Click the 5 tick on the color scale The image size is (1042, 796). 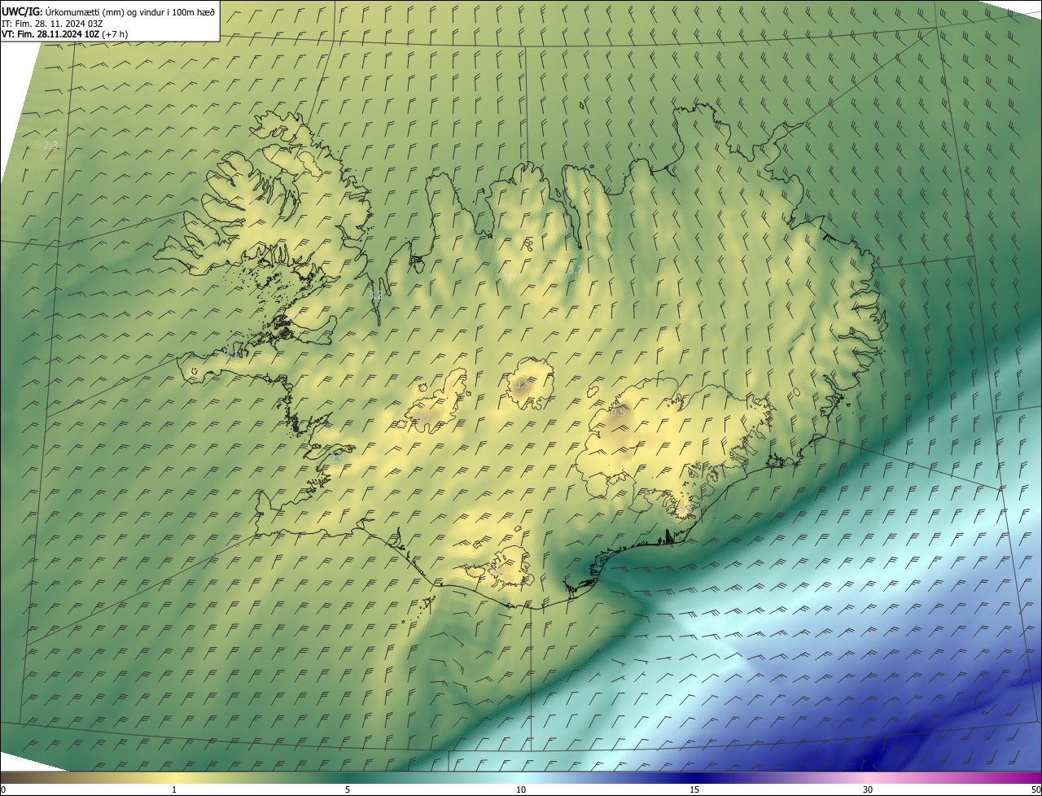point(348,790)
